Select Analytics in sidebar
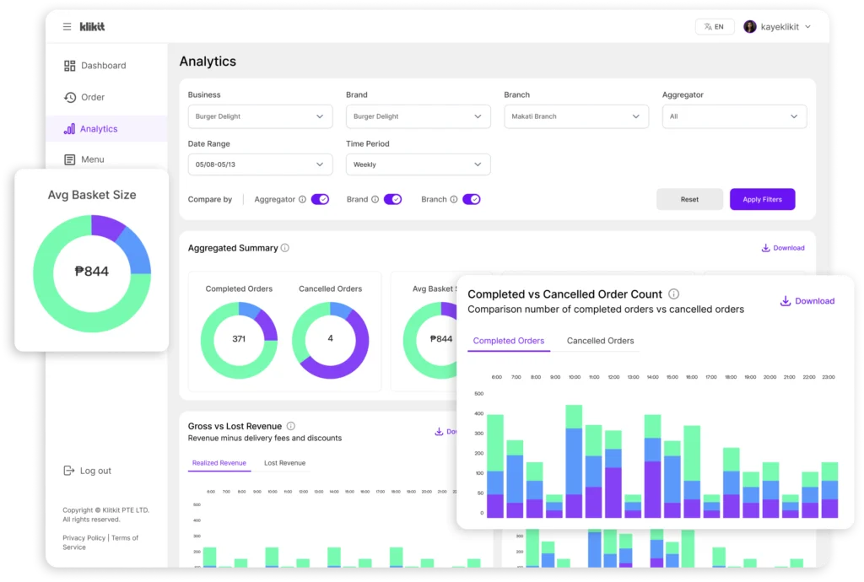The image size is (864, 582). 106,129
